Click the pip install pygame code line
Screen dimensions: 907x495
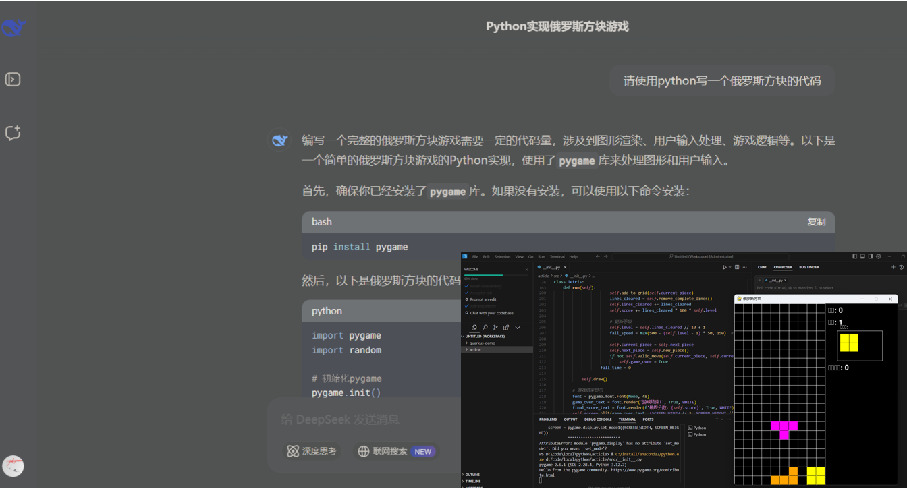pyautogui.click(x=360, y=247)
